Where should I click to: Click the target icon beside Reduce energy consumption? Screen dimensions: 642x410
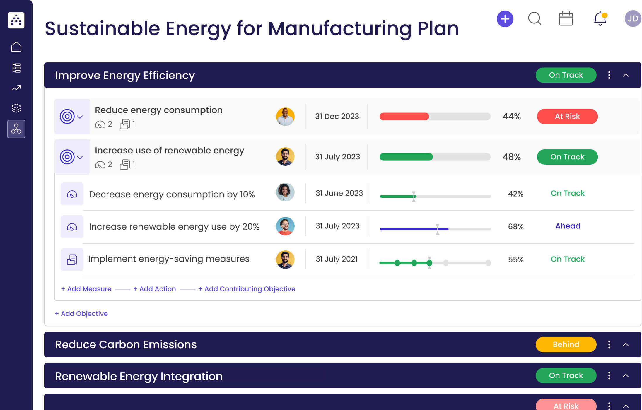click(68, 116)
